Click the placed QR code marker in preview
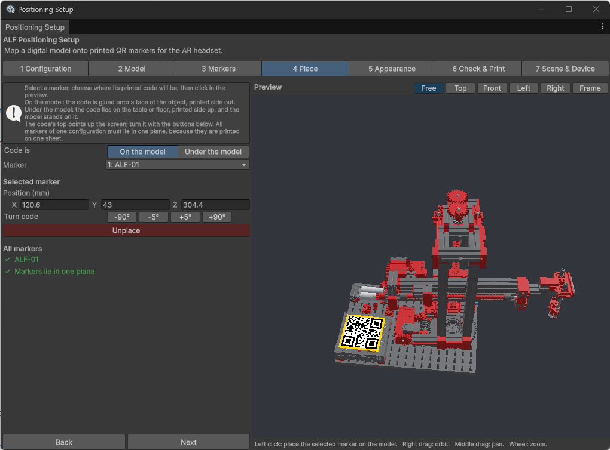This screenshot has height=450, width=610. tap(362, 333)
